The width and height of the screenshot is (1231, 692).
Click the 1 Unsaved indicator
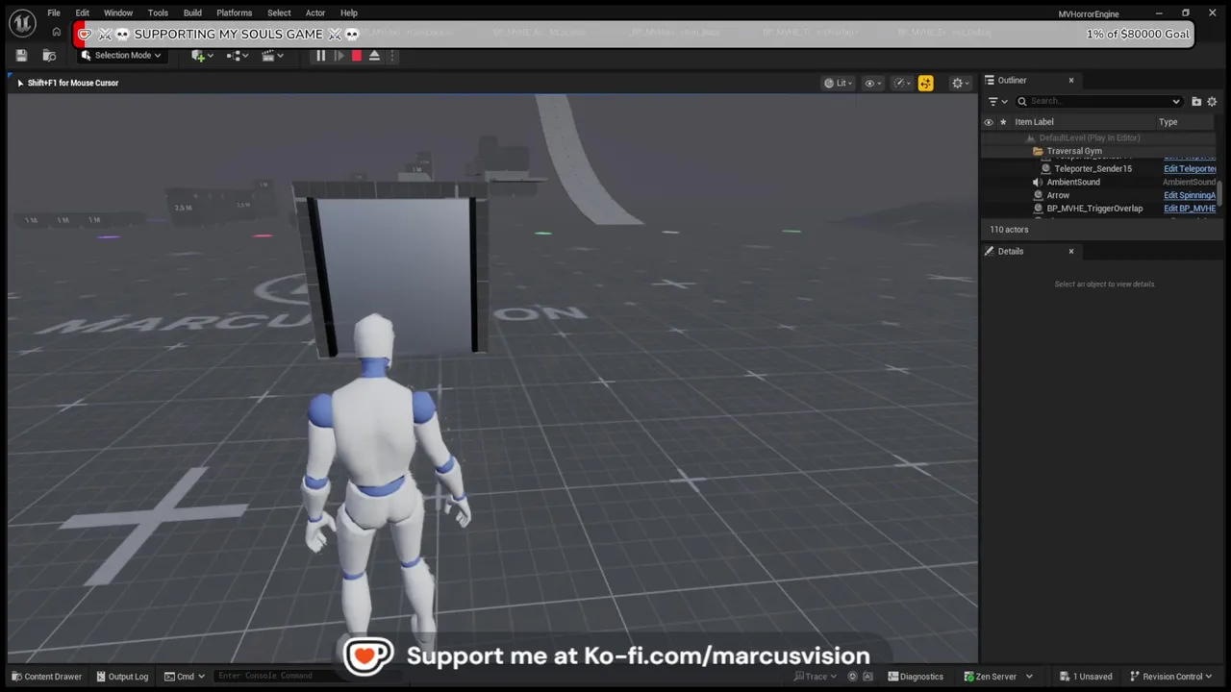pyautogui.click(x=1086, y=677)
